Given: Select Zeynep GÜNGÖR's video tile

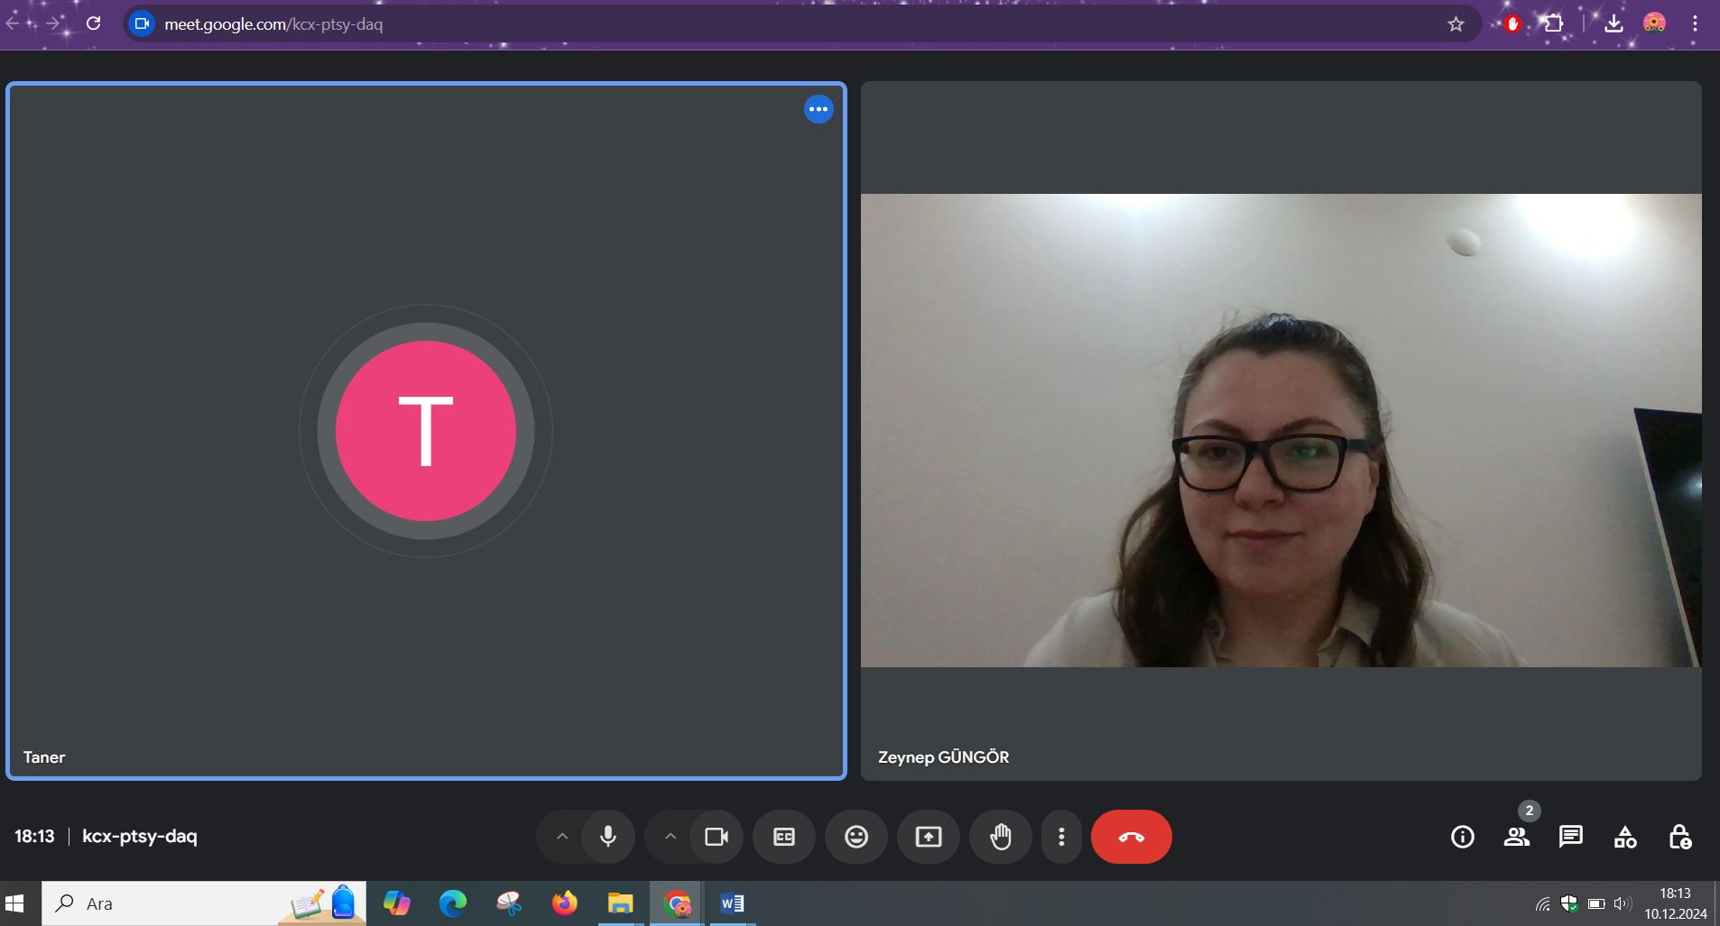Looking at the screenshot, I should (x=1281, y=431).
